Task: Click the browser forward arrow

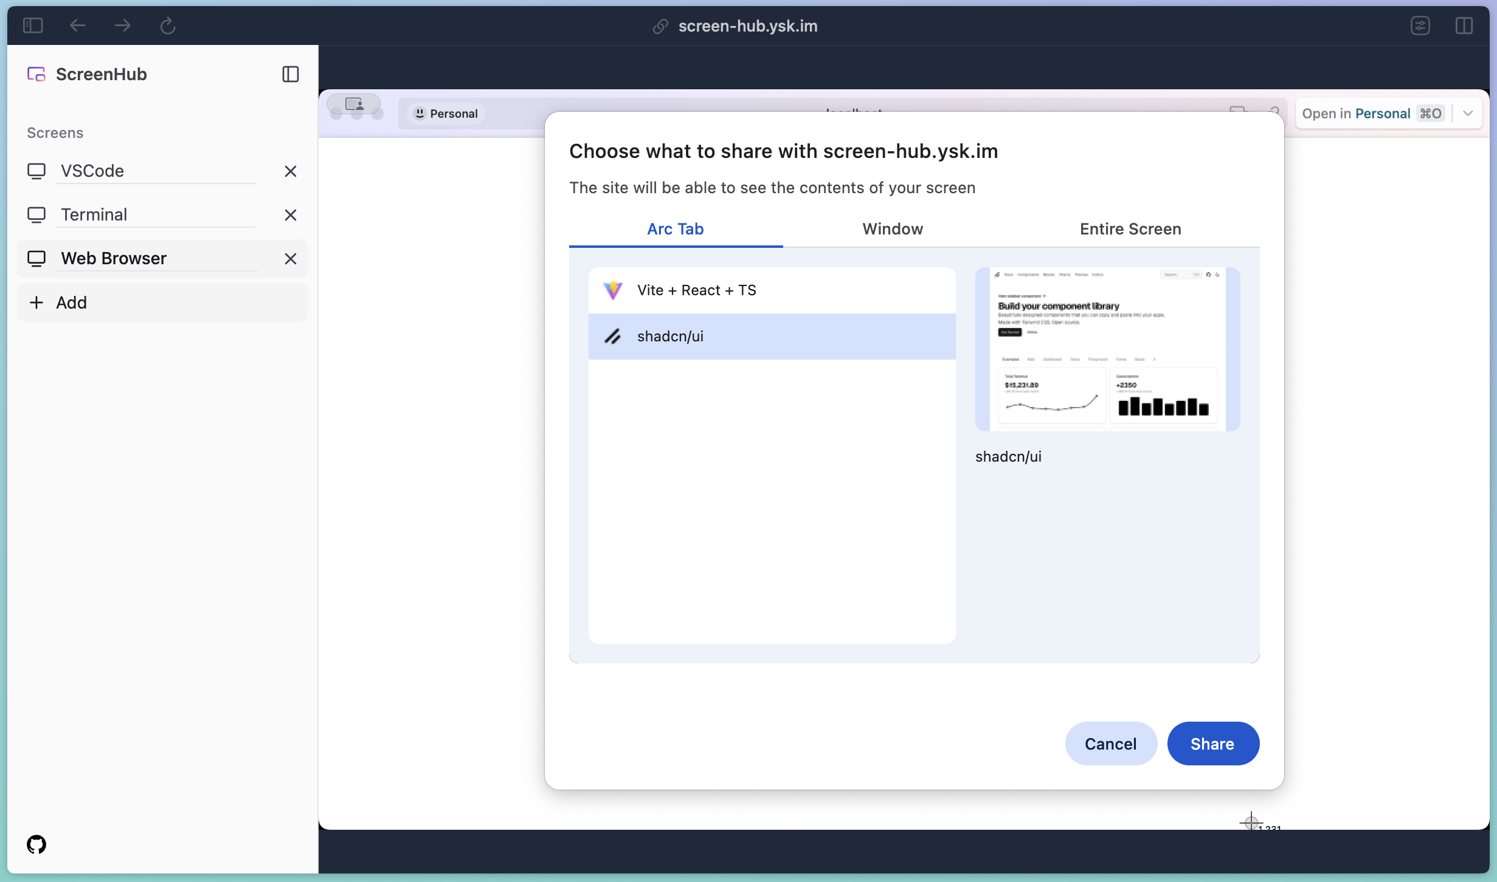Action: click(x=123, y=26)
